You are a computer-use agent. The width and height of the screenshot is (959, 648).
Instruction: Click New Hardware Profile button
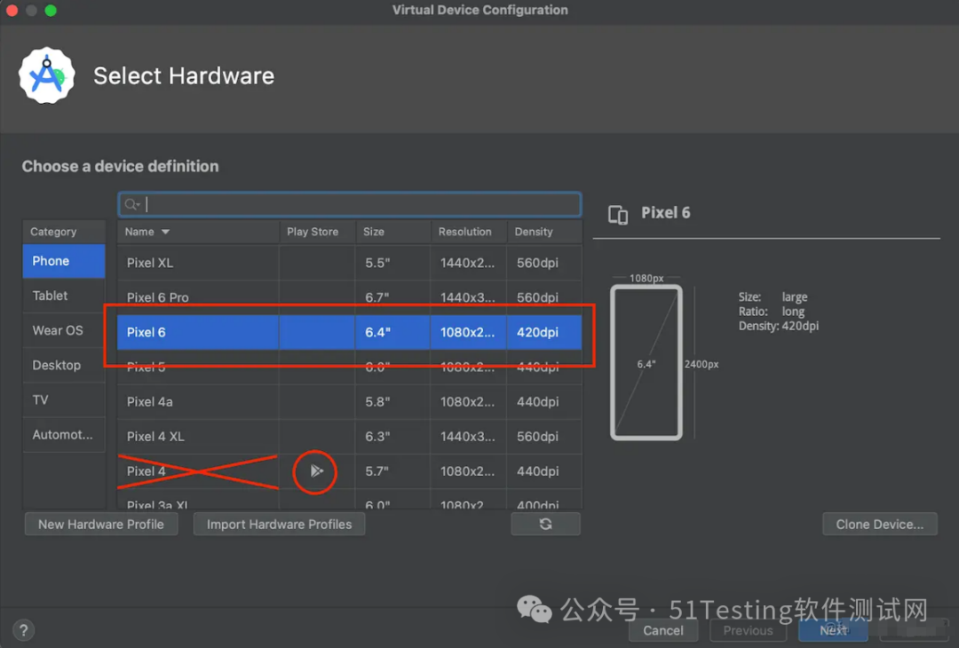click(x=101, y=524)
